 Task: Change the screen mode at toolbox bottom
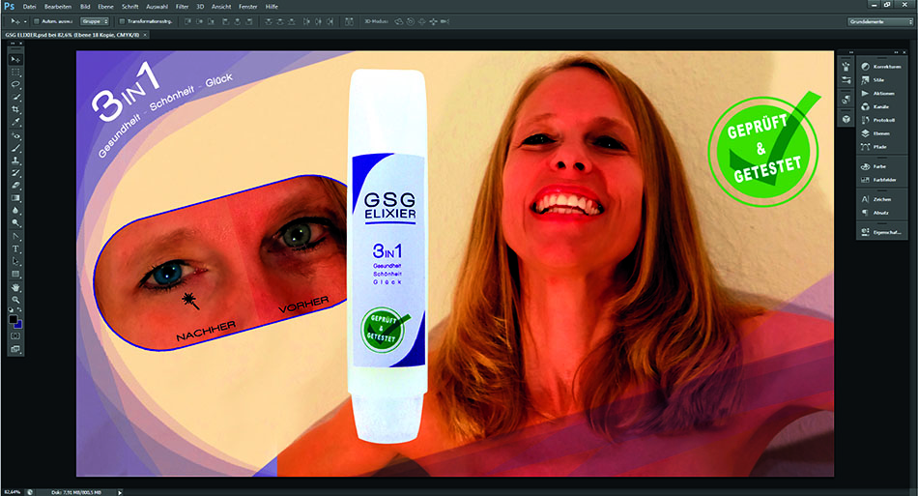coord(15,348)
